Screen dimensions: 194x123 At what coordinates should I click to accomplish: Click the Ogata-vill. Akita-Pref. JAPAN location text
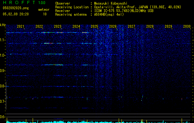click(x=138, y=7)
